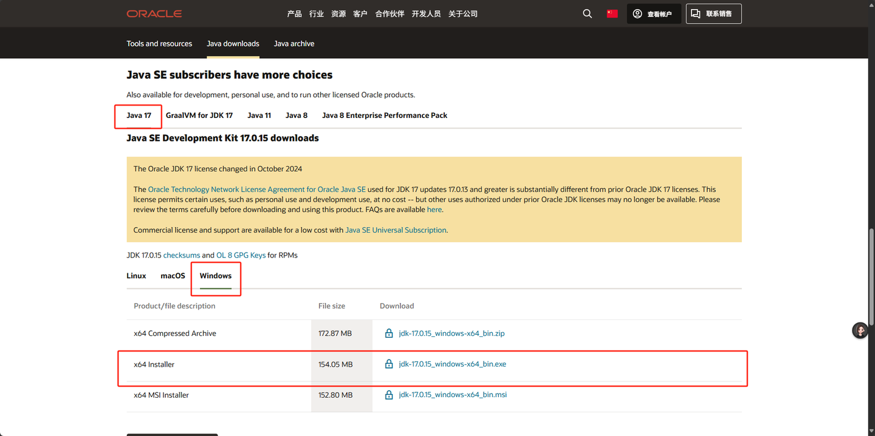Switch to the Java archive tab

coord(294,44)
